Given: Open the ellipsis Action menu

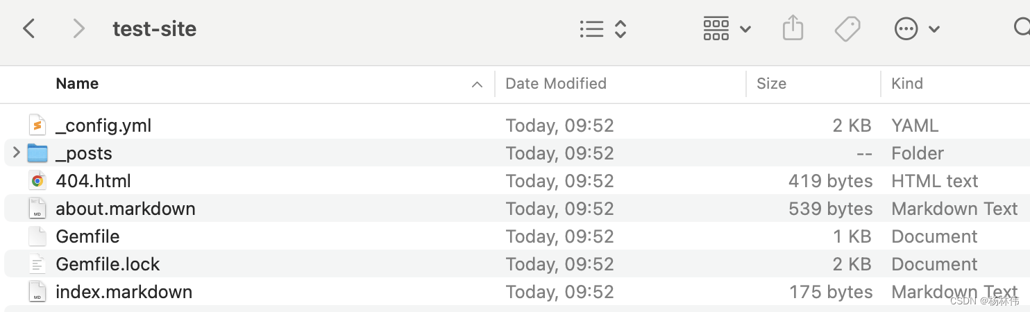Looking at the screenshot, I should tap(915, 28).
